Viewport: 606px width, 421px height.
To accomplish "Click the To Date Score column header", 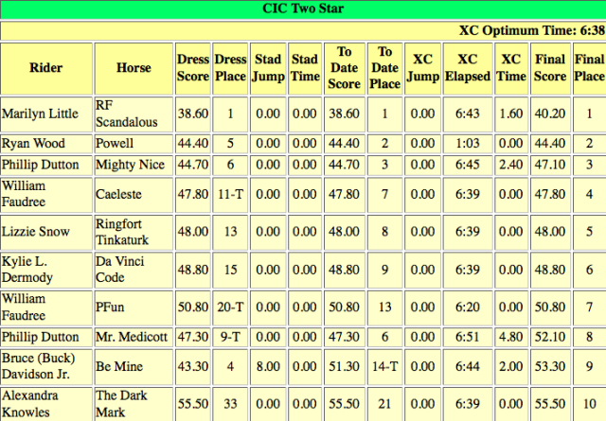I will click(x=345, y=68).
